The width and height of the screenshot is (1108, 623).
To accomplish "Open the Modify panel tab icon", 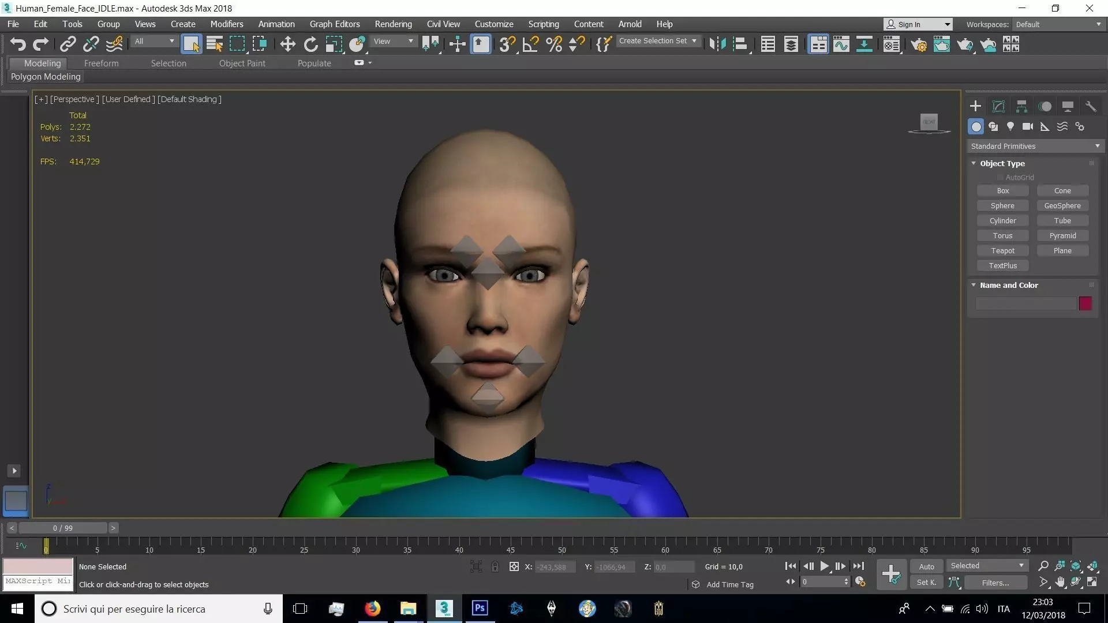I will [x=998, y=106].
